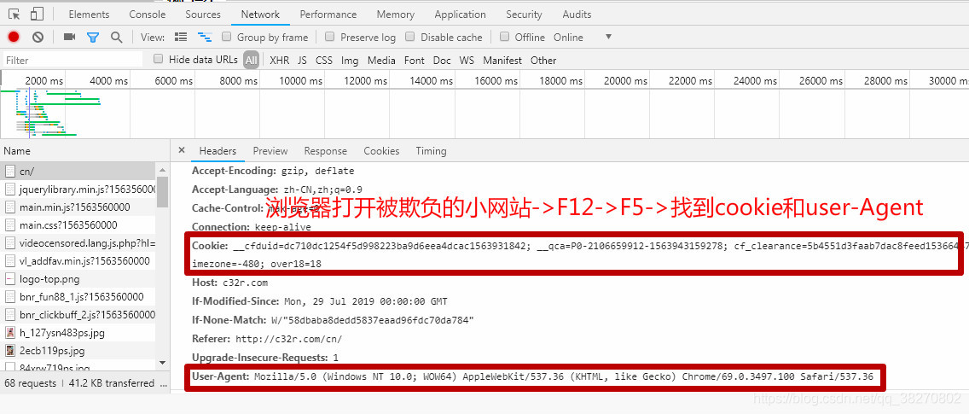
Task: Select main.css?1563560000 request row
Action: point(78,225)
